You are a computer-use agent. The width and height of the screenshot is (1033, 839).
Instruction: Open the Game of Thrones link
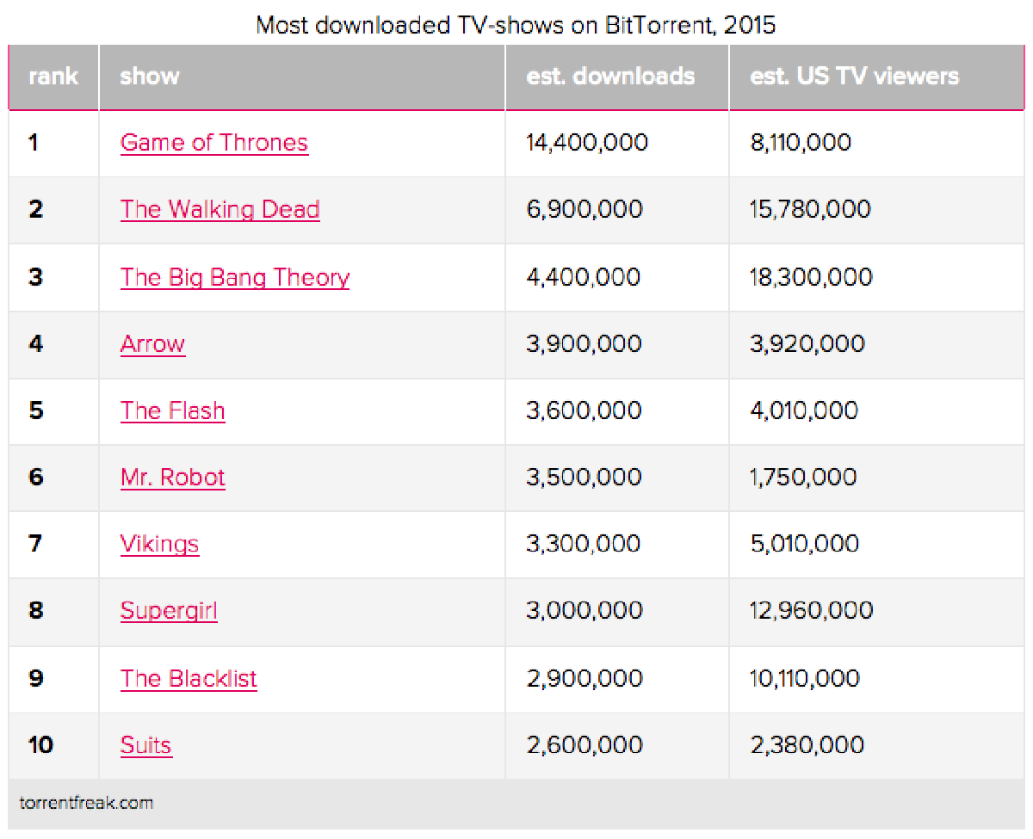pos(214,142)
